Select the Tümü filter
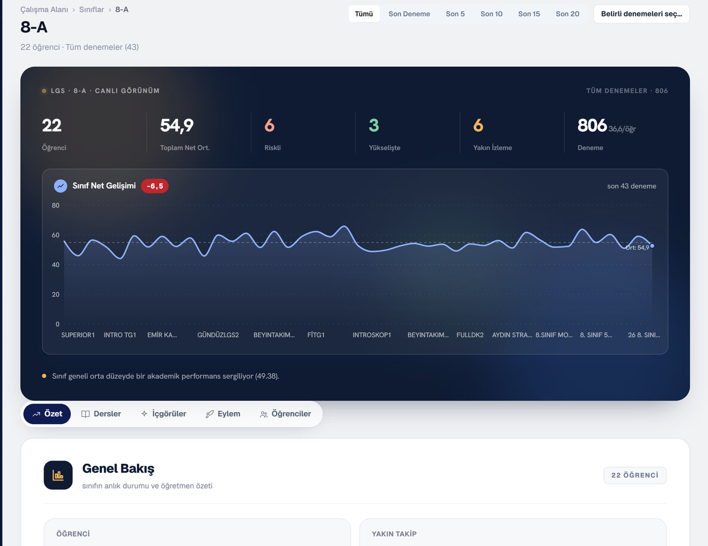708x546 pixels. pyautogui.click(x=364, y=14)
